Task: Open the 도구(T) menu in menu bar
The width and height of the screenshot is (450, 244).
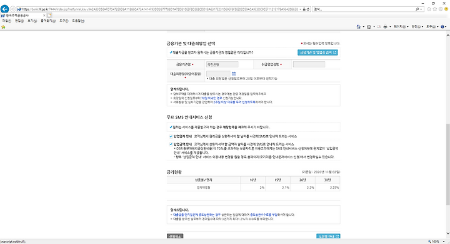Action: pyautogui.click(x=64, y=21)
